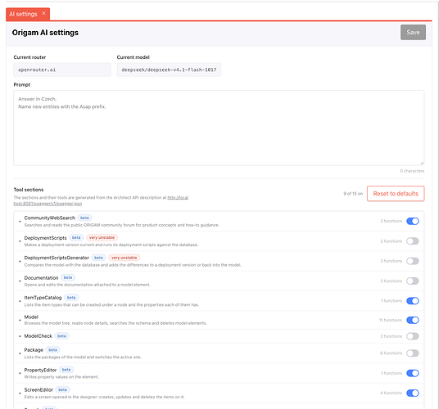Click the '11 functions' count for Model

(x=391, y=320)
